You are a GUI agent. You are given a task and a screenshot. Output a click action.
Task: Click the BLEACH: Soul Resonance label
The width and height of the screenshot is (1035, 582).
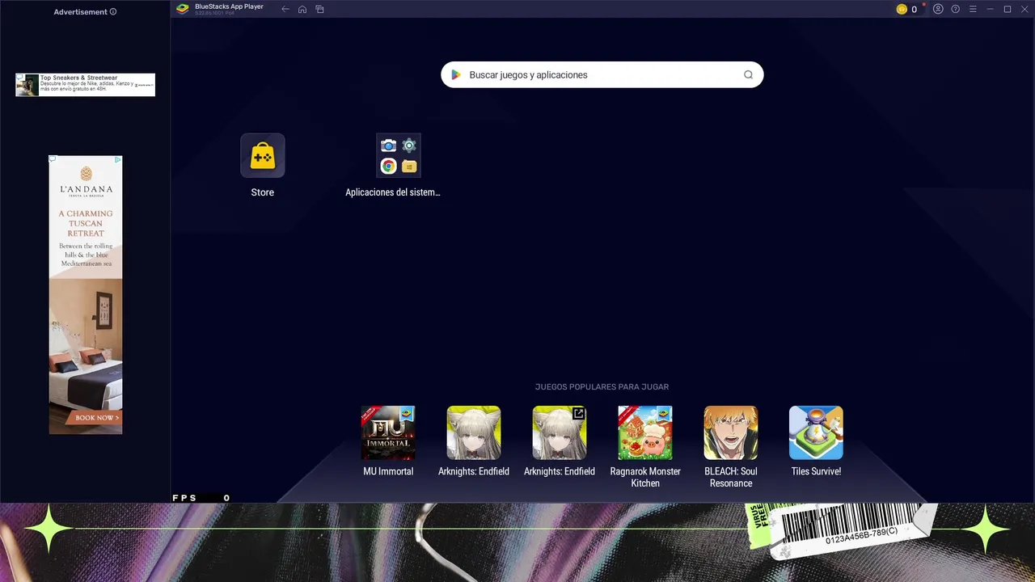tap(731, 477)
